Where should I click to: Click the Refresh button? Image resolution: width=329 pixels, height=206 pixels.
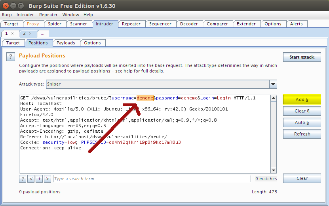[x=302, y=134]
